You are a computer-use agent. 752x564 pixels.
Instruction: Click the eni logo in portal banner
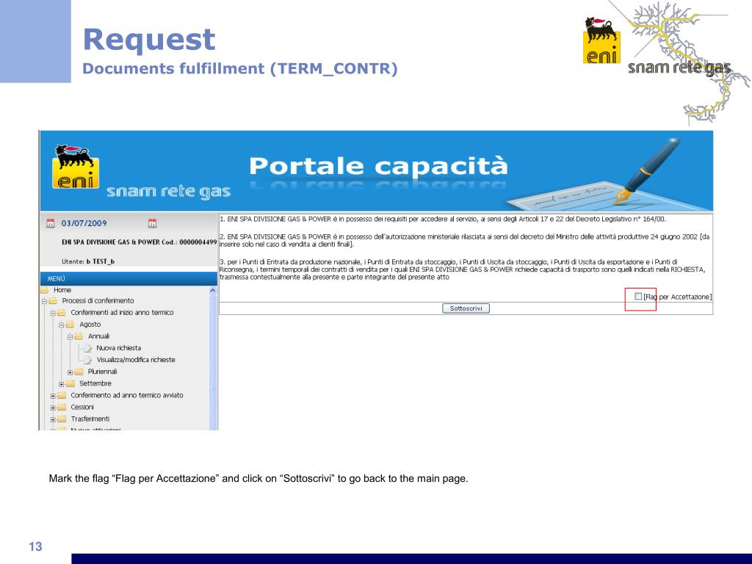[76, 167]
